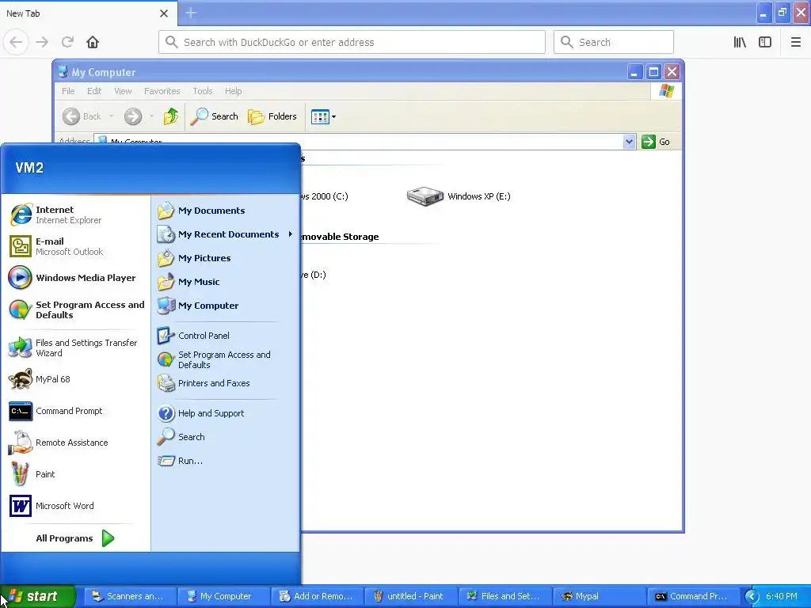Open File menu in My Computer
The height and width of the screenshot is (608, 811).
coord(68,91)
